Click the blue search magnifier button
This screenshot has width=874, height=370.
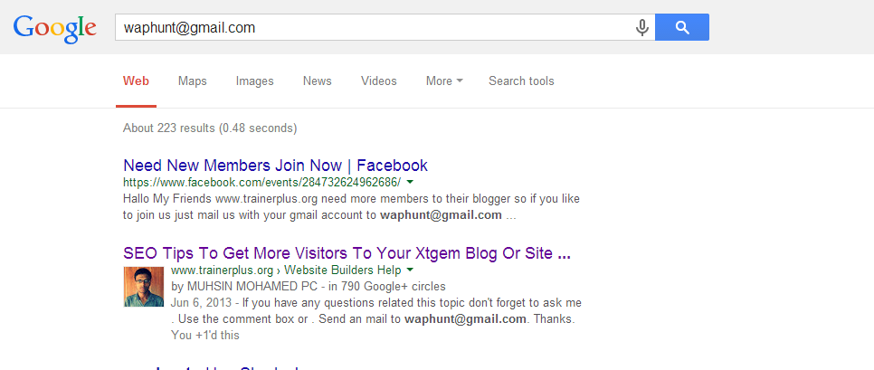click(681, 27)
